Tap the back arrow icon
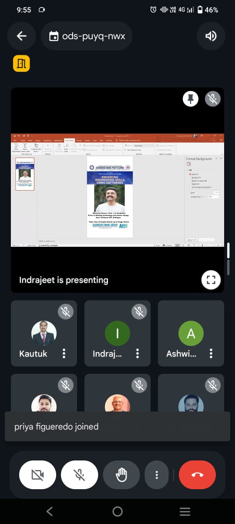 pos(22,36)
